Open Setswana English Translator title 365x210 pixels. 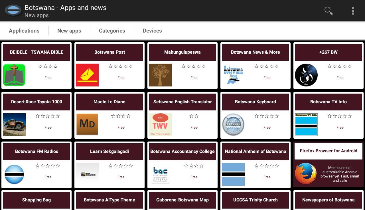click(182, 102)
